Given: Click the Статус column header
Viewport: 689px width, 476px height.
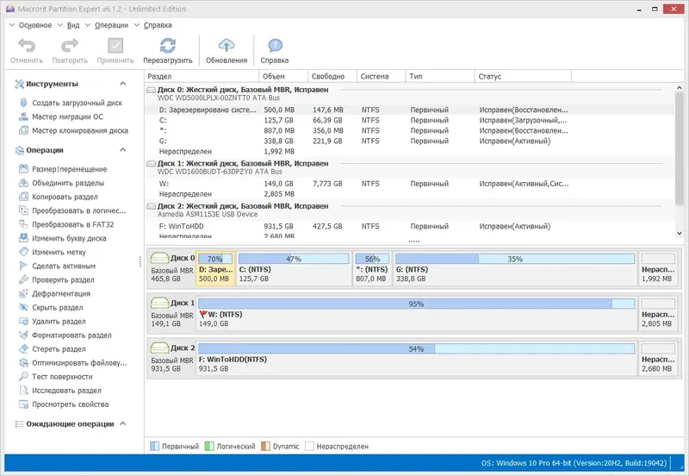Looking at the screenshot, I should 524,76.
